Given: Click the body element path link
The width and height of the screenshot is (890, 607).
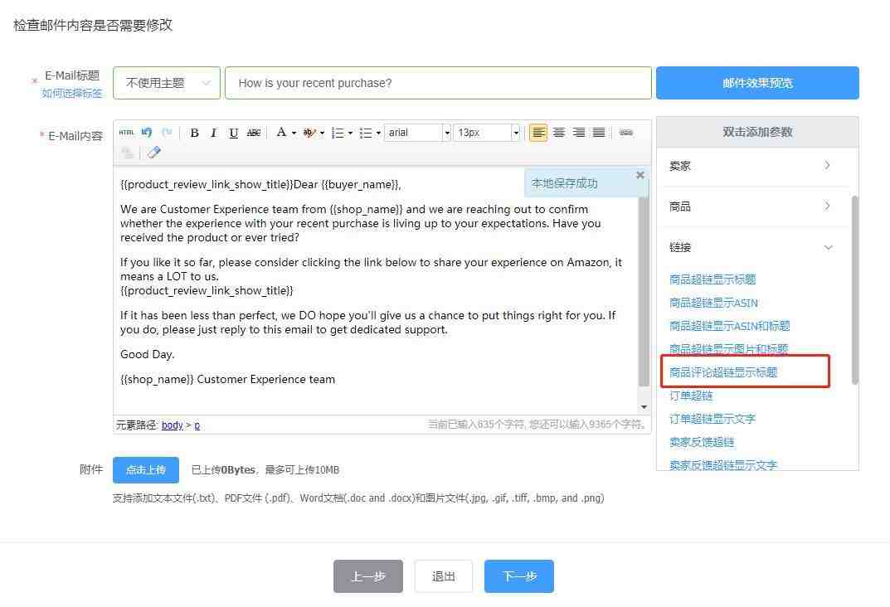Looking at the screenshot, I should pyautogui.click(x=172, y=425).
